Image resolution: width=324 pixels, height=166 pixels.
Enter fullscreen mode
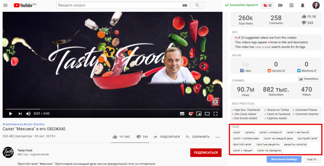(215, 113)
